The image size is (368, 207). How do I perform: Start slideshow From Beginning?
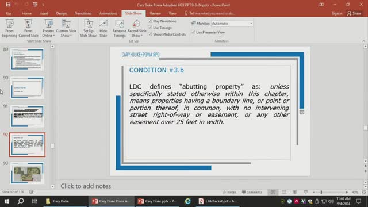[x=9, y=28]
